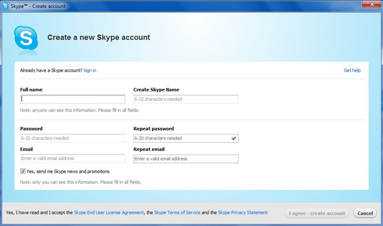Click the Cancel button
383x226 pixels.
click(365, 213)
